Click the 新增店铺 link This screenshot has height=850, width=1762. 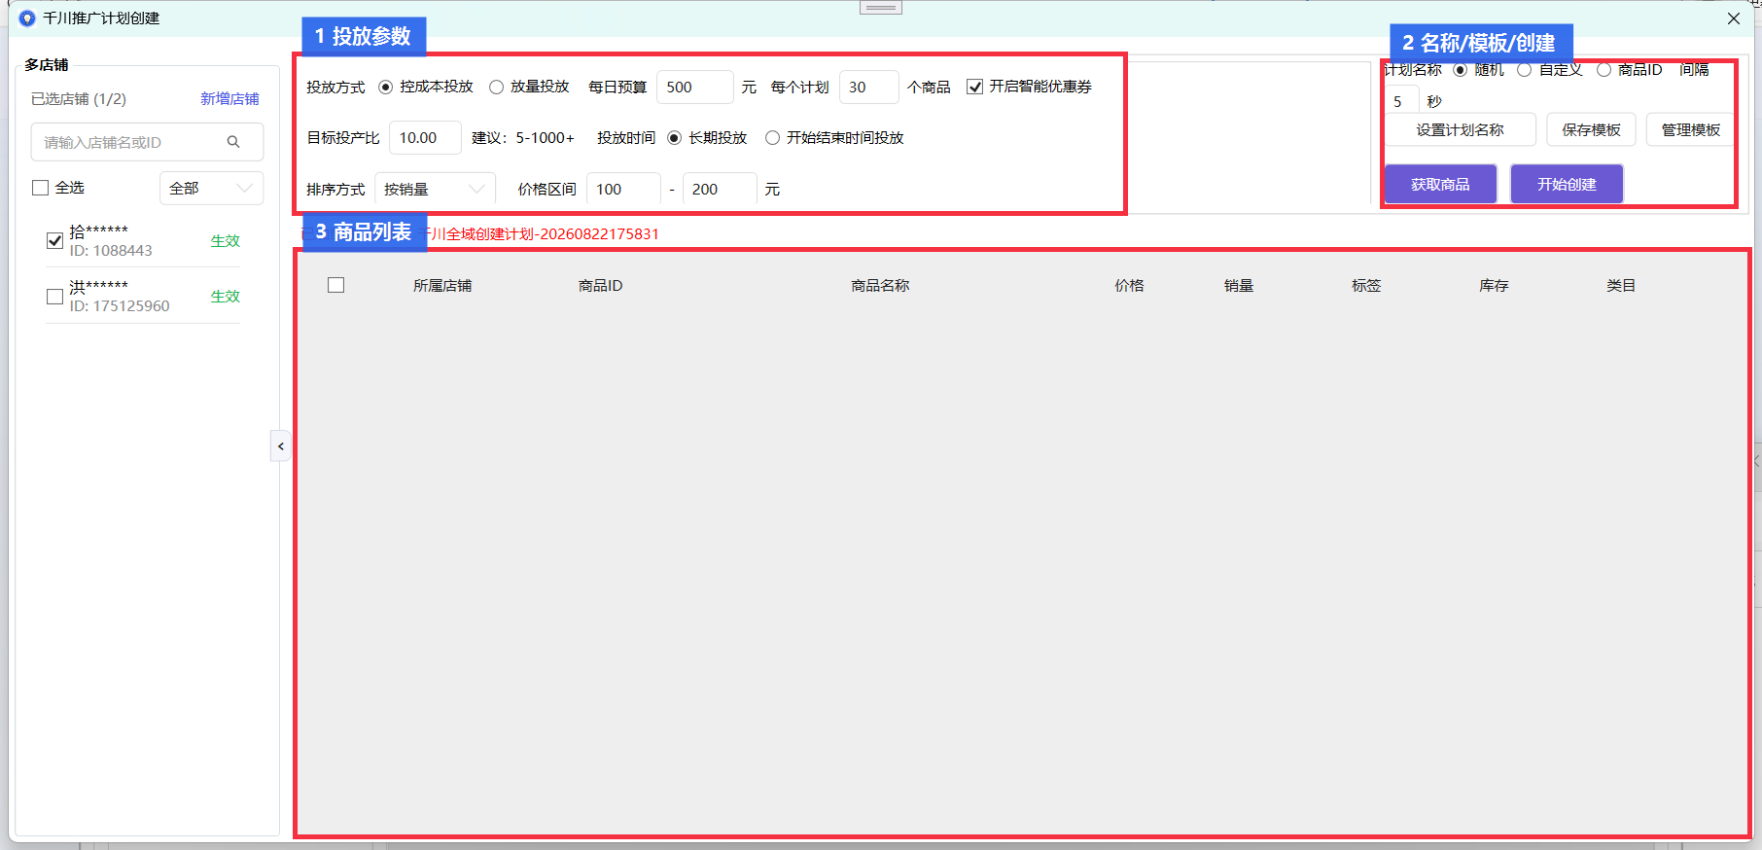229,99
